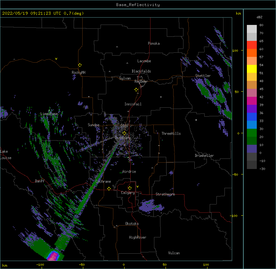Select the Didsbury label
This screenshot has height=269, width=276.
pyautogui.click(x=123, y=138)
